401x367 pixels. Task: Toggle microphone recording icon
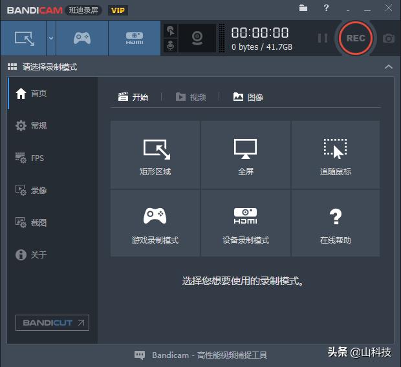(x=171, y=45)
